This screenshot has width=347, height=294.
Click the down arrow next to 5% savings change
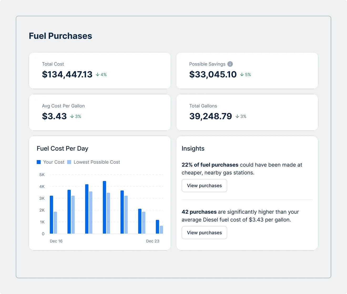point(241,75)
